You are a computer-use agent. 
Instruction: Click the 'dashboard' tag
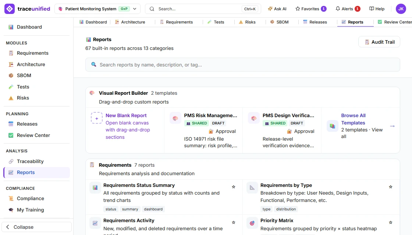(153, 209)
